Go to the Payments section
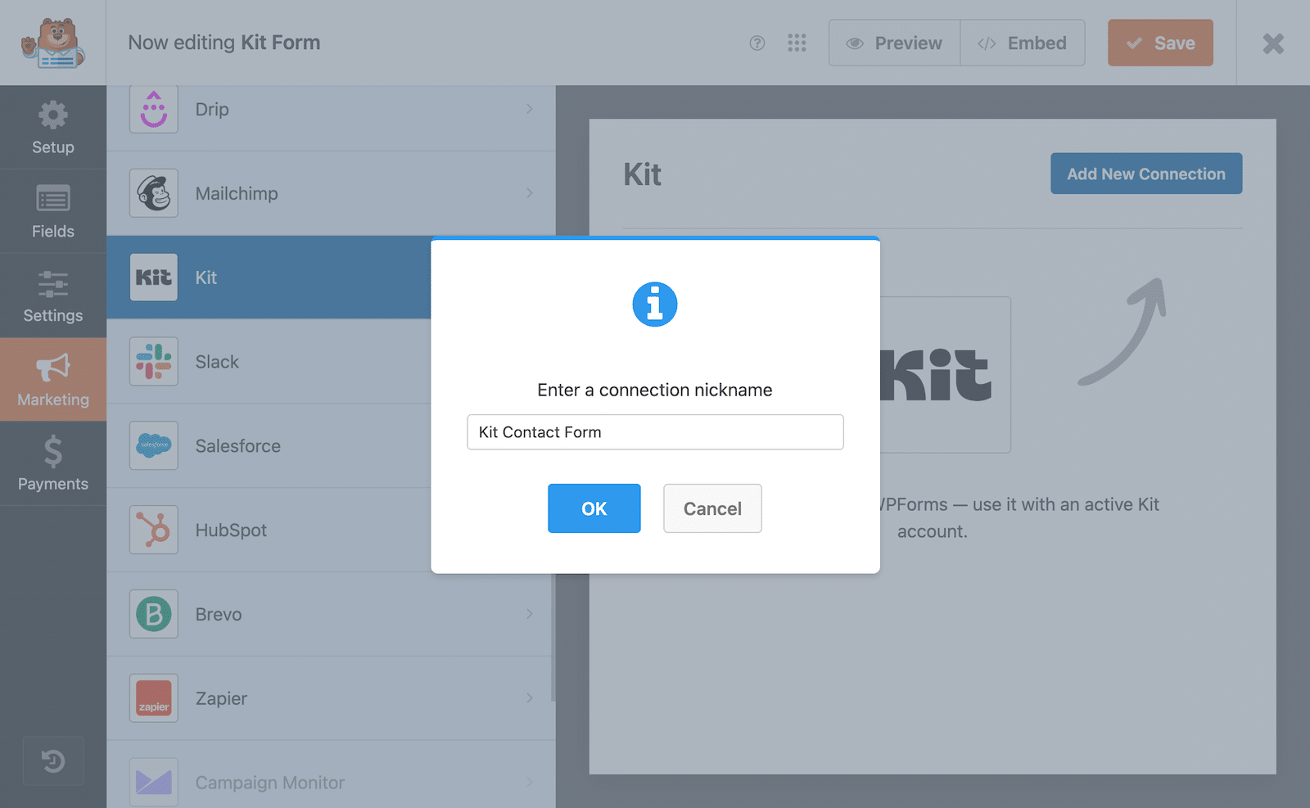The image size is (1310, 808). (x=53, y=463)
